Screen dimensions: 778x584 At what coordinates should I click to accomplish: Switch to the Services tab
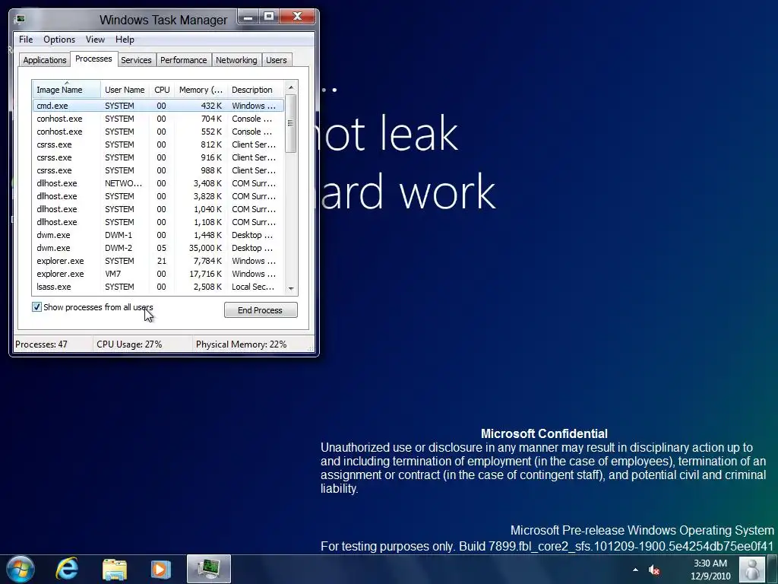pyautogui.click(x=136, y=60)
